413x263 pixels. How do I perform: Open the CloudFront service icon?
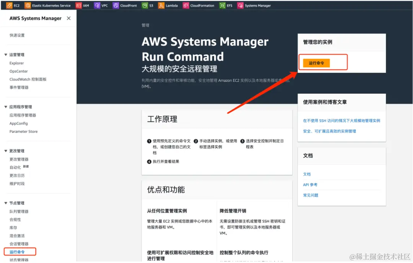point(116,5)
